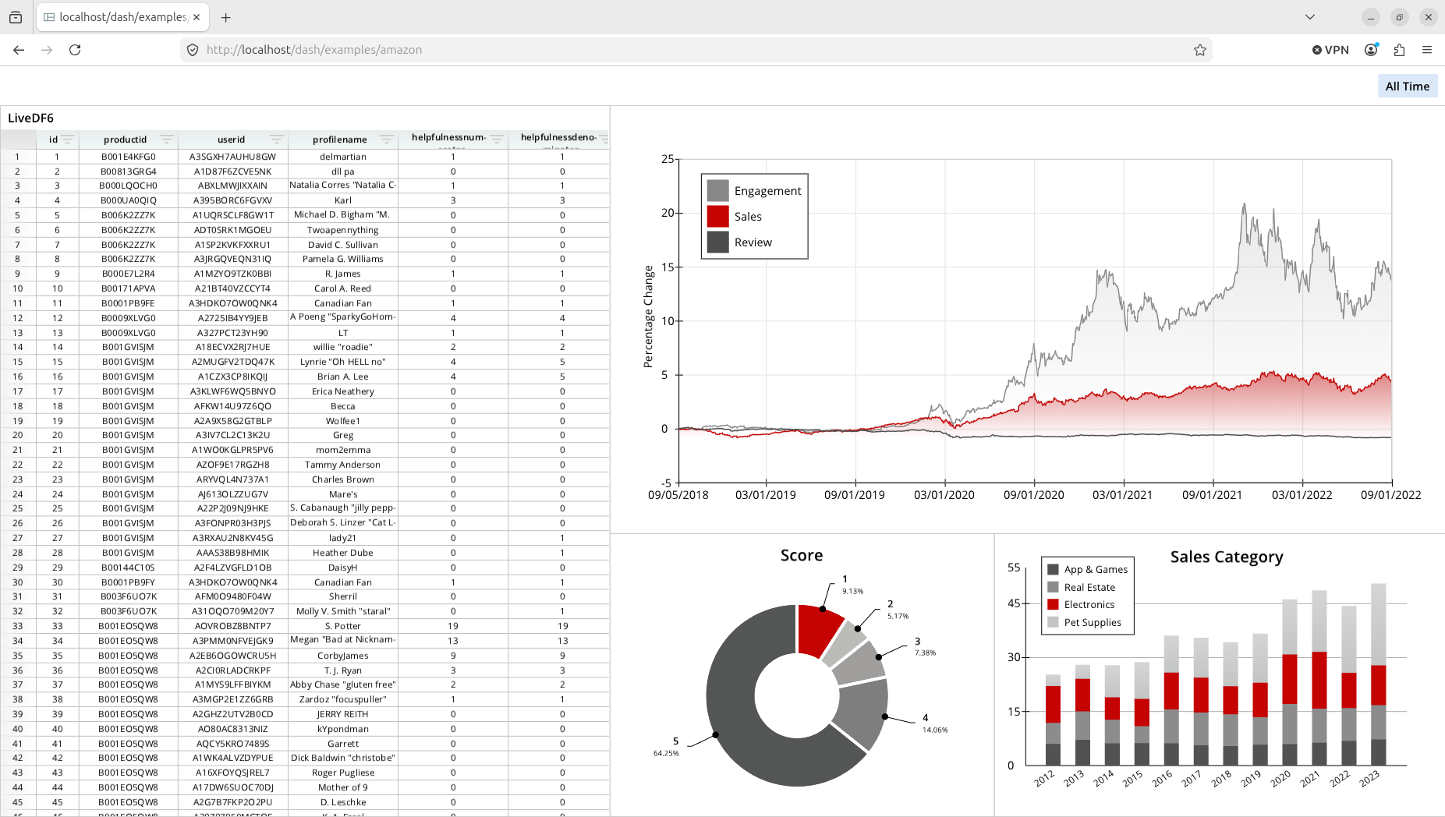
Task: Select profilename cell Canadian Fan in row 11
Action: coord(343,303)
